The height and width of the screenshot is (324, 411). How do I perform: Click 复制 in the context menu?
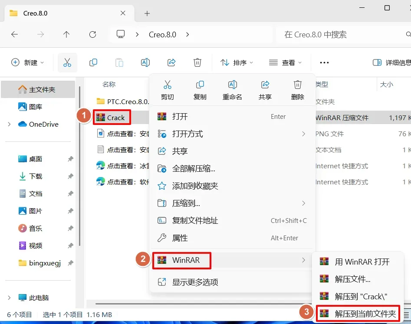[x=200, y=90]
